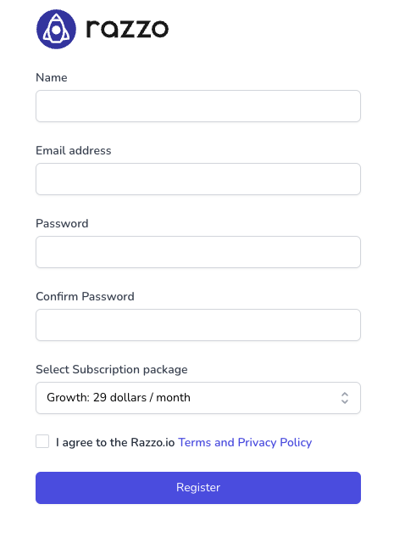
Task: Click the Email address label
Action: 74,150
